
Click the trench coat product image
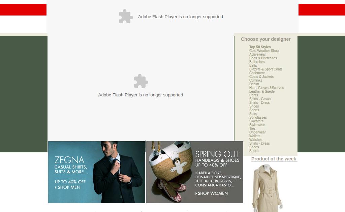267,188
